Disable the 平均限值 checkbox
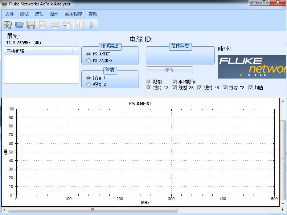287x215 pixels. tap(175, 82)
